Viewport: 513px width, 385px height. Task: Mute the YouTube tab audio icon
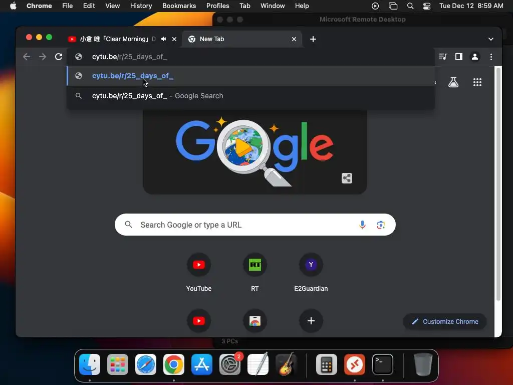click(x=164, y=39)
